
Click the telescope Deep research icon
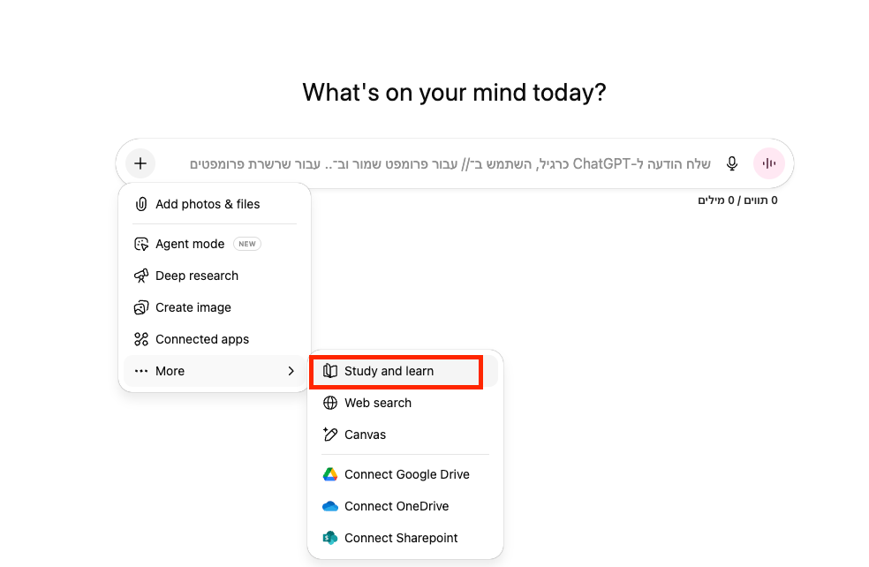click(x=141, y=276)
